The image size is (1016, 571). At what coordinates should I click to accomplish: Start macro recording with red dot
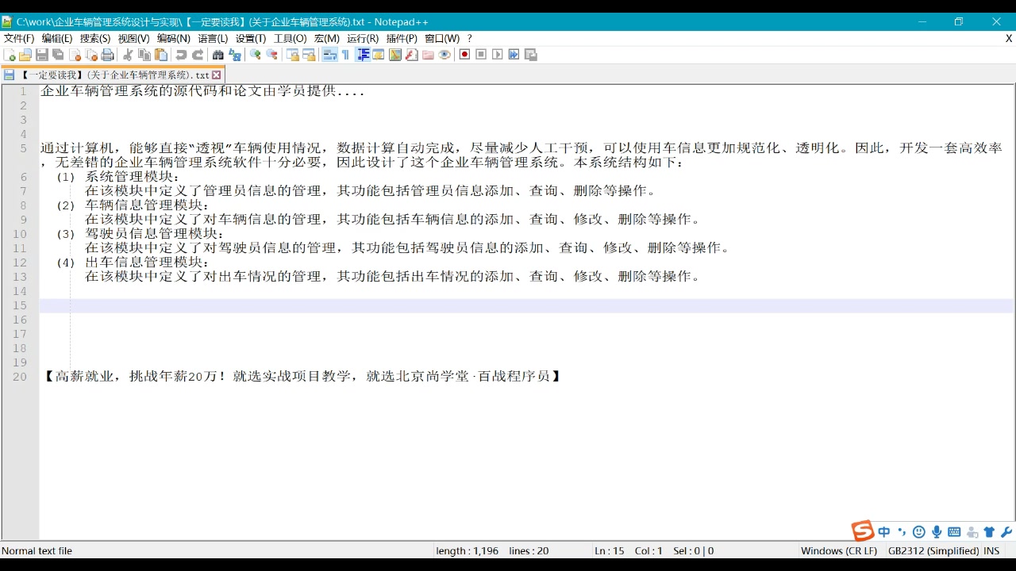coord(464,55)
